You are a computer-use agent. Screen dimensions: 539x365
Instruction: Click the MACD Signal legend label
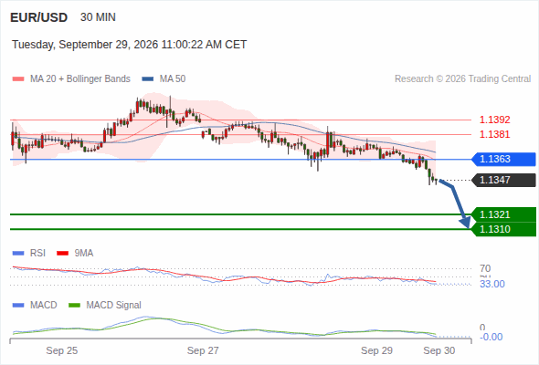tap(114, 306)
